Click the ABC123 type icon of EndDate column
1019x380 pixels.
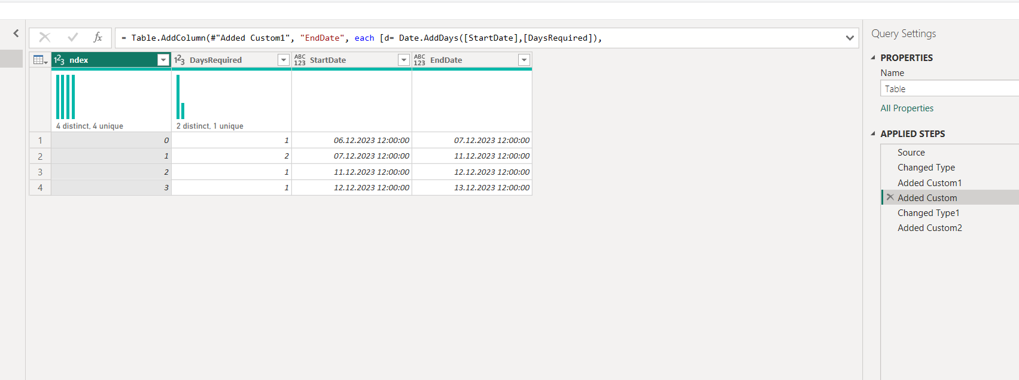420,60
